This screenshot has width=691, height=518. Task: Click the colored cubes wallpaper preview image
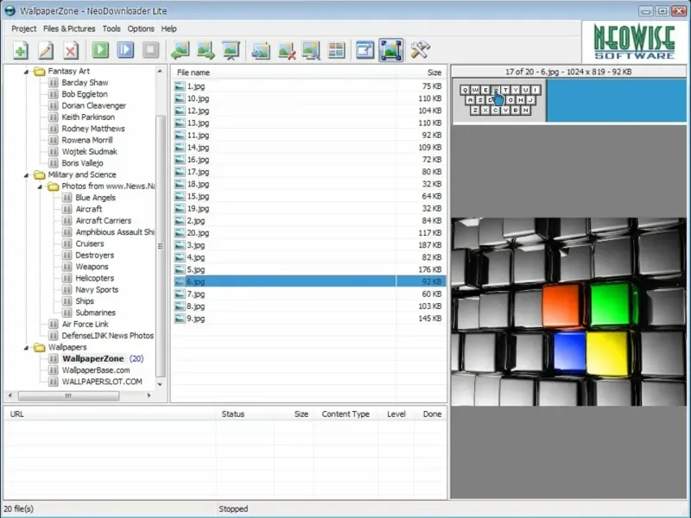click(x=568, y=312)
